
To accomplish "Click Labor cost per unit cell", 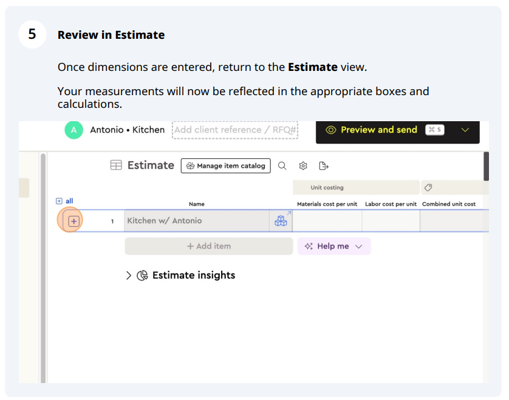I will coord(391,221).
